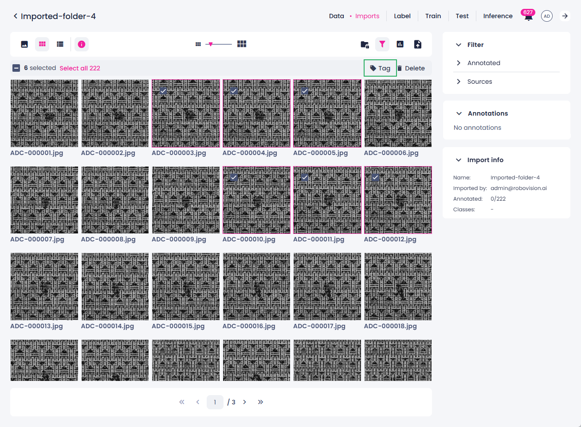
Task: Click the page number input field
Action: (x=215, y=402)
